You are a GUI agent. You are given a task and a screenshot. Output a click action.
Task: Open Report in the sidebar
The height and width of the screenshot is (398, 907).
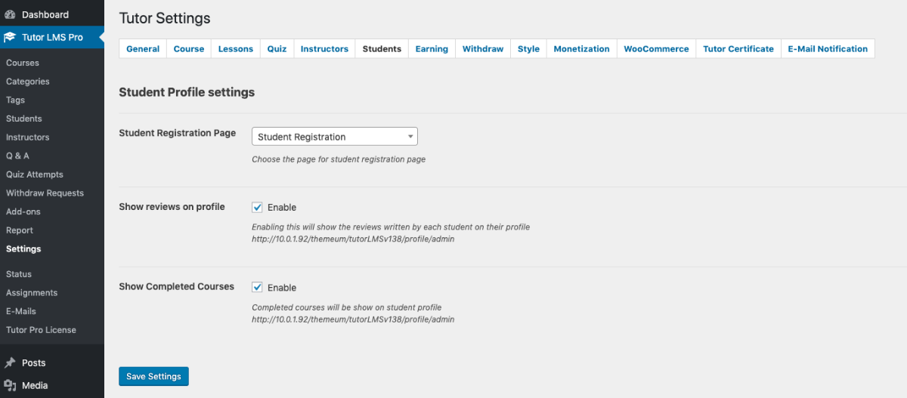click(20, 230)
